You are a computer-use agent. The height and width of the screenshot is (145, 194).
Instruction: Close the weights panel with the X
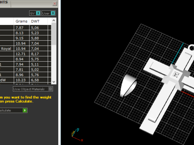coord(55,4)
